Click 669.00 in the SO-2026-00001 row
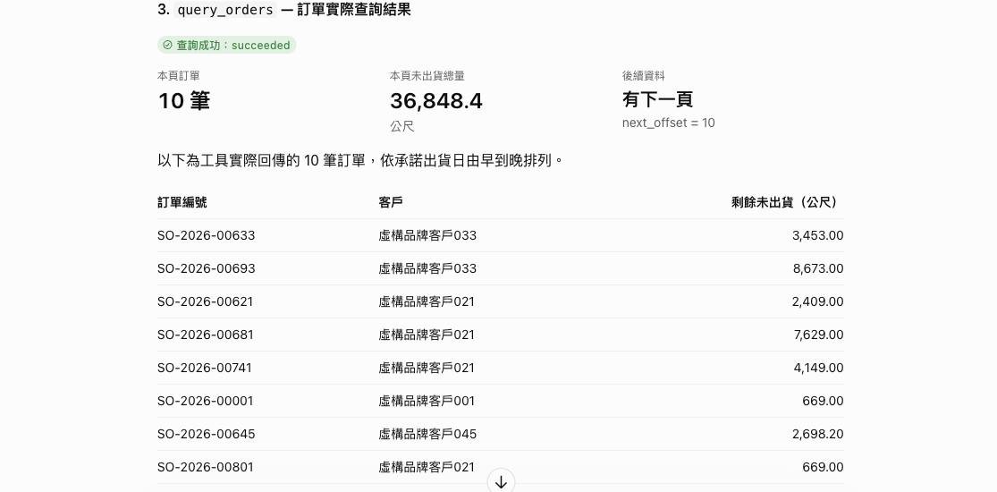Viewport: 997px width, 492px height. click(823, 401)
